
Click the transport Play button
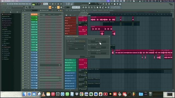36,4
